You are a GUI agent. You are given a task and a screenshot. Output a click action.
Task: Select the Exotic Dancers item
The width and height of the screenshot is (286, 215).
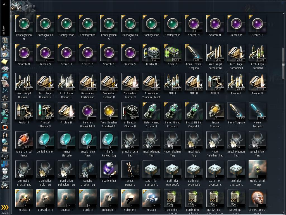[130, 173]
